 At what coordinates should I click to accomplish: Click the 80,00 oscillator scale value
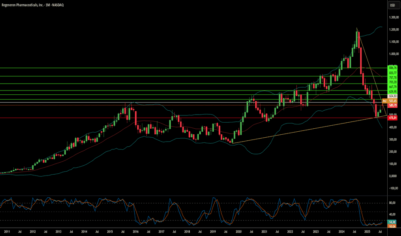click(392, 203)
